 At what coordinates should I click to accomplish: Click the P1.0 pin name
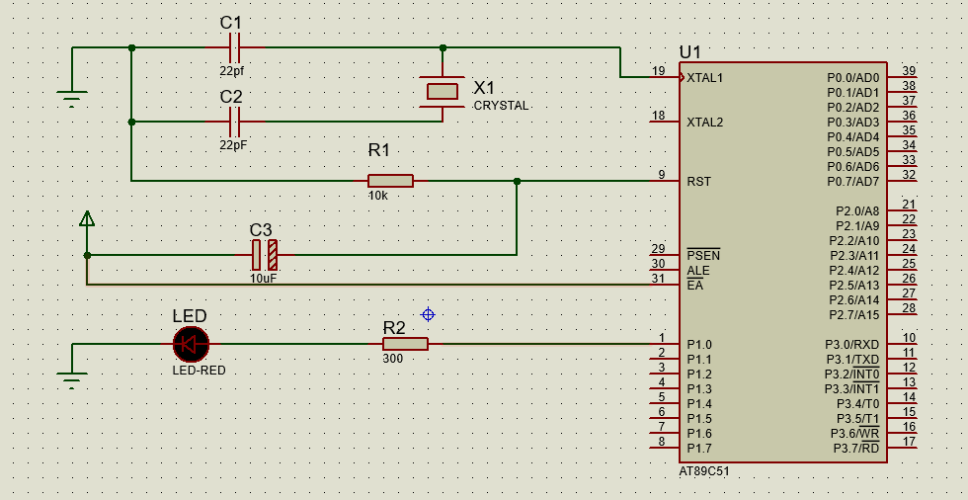(x=699, y=345)
